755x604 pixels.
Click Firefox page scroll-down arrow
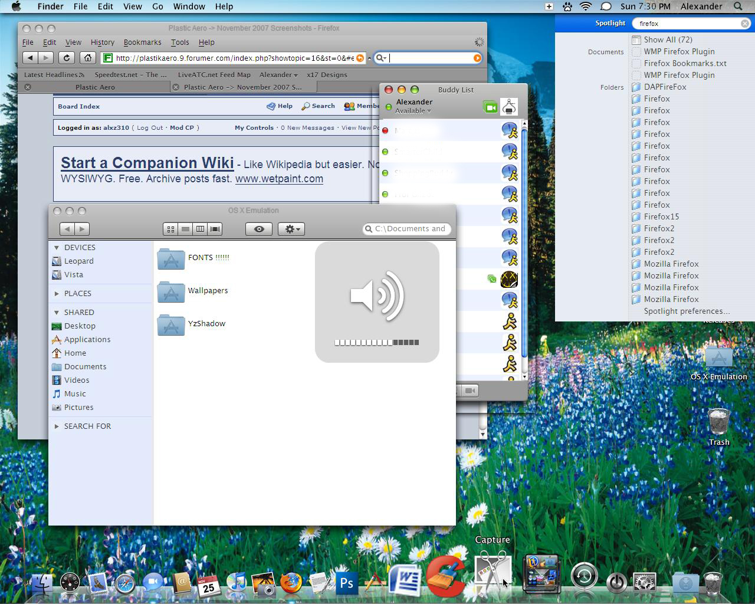(483, 434)
